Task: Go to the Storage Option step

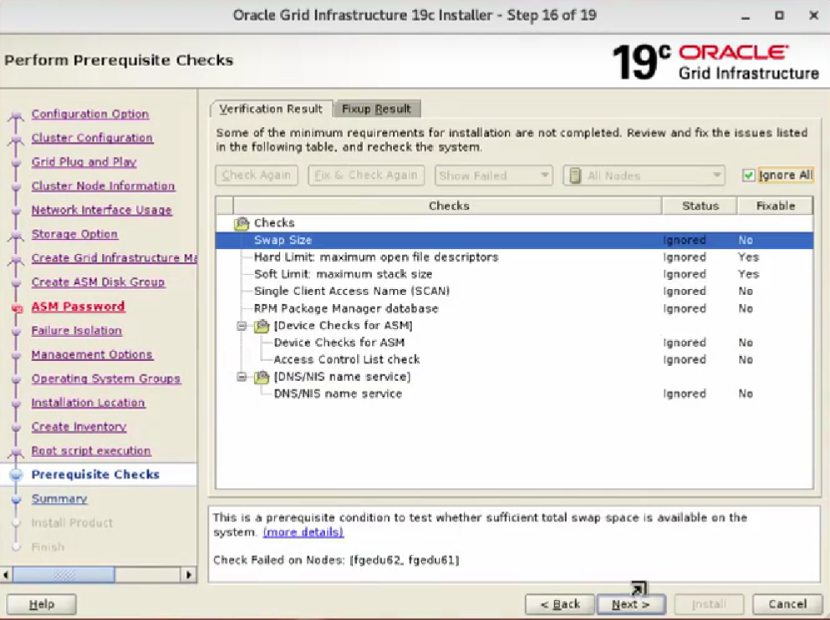Action: pyautogui.click(x=74, y=234)
